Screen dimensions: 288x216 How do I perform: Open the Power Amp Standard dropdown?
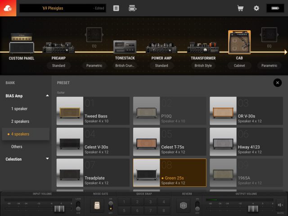click(161, 66)
